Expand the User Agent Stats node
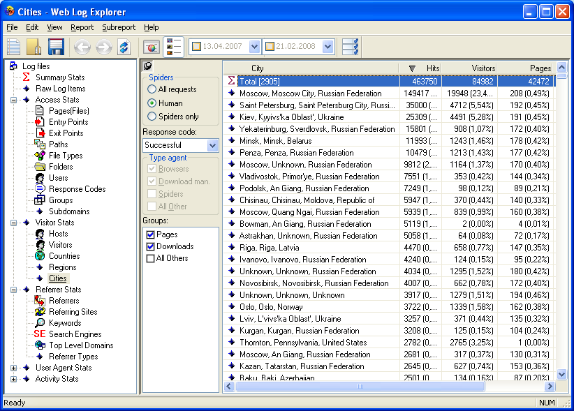This screenshot has height=411, width=574. click(13, 368)
